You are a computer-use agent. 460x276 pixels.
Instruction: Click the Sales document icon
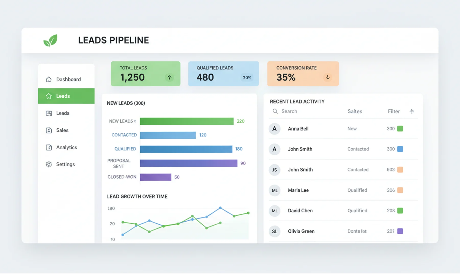pyautogui.click(x=49, y=130)
